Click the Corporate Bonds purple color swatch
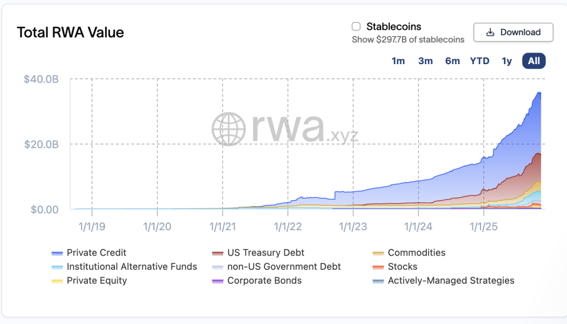The width and height of the screenshot is (567, 324). point(217,280)
